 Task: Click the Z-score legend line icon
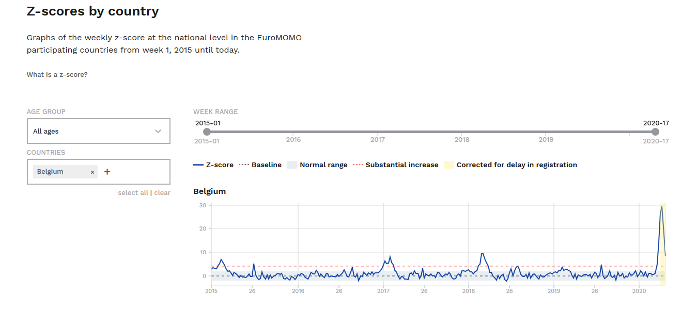[x=198, y=165]
